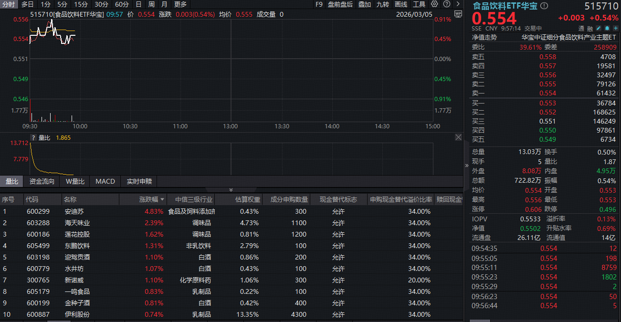
Task: Sort by 涨跌幅 column arrow
Action: (163, 199)
